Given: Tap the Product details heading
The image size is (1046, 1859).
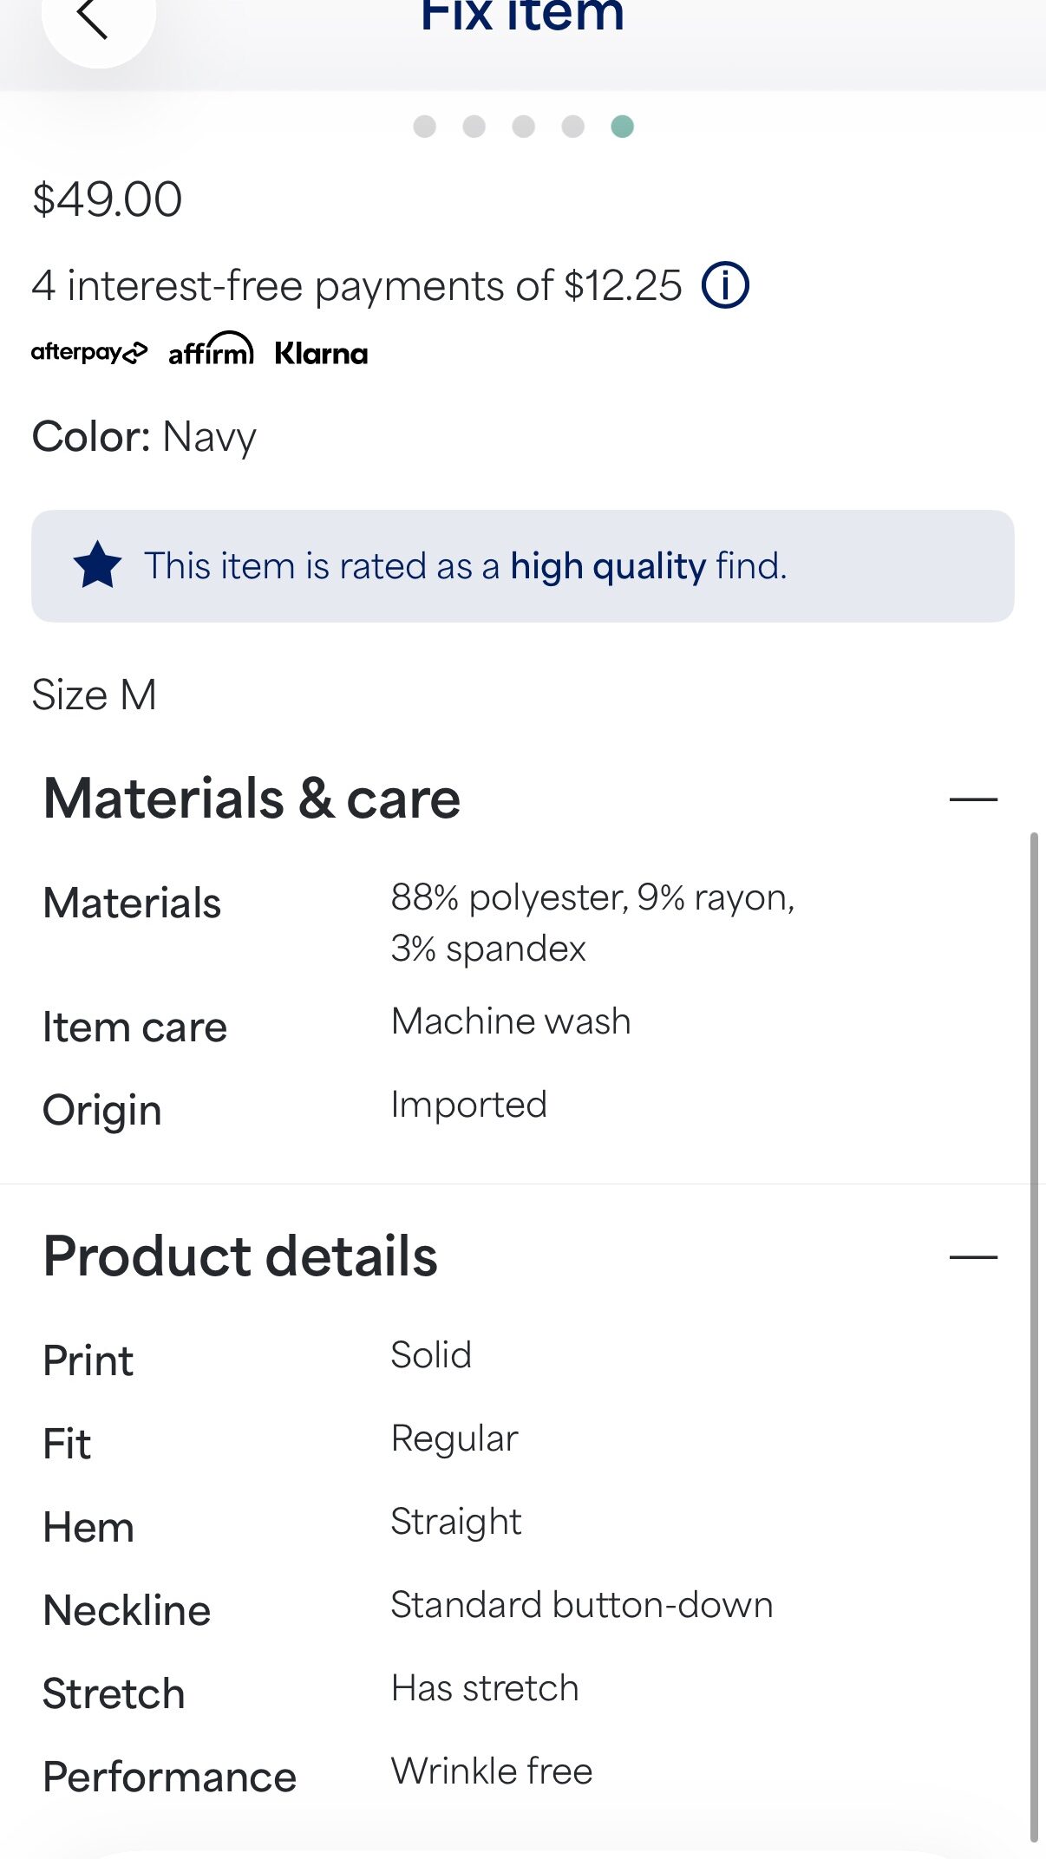Looking at the screenshot, I should point(240,1256).
